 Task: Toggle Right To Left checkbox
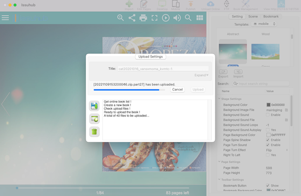click(x=267, y=155)
